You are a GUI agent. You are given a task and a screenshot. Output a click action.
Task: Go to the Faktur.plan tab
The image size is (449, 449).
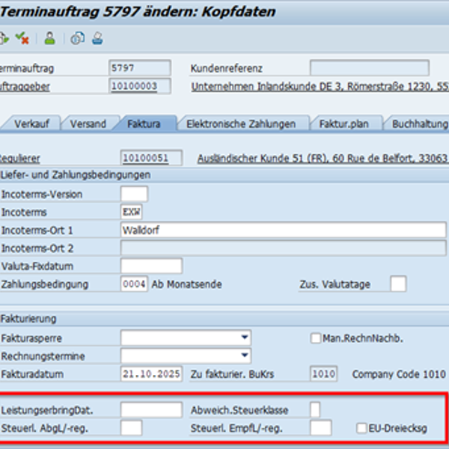tap(344, 123)
